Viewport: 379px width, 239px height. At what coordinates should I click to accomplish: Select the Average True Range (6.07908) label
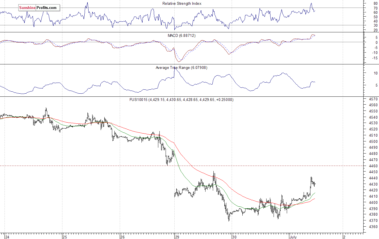point(181,68)
